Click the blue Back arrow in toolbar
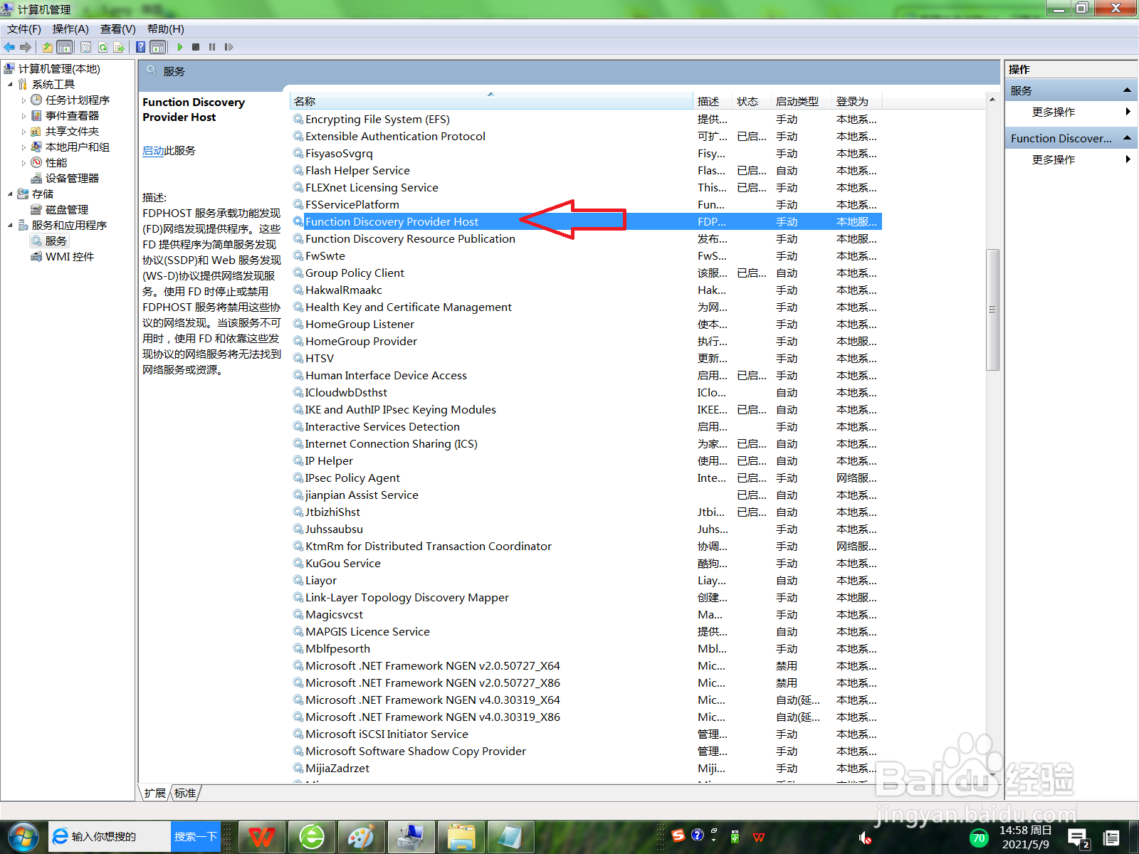Viewport: 1139px width, 854px height. click(9, 47)
